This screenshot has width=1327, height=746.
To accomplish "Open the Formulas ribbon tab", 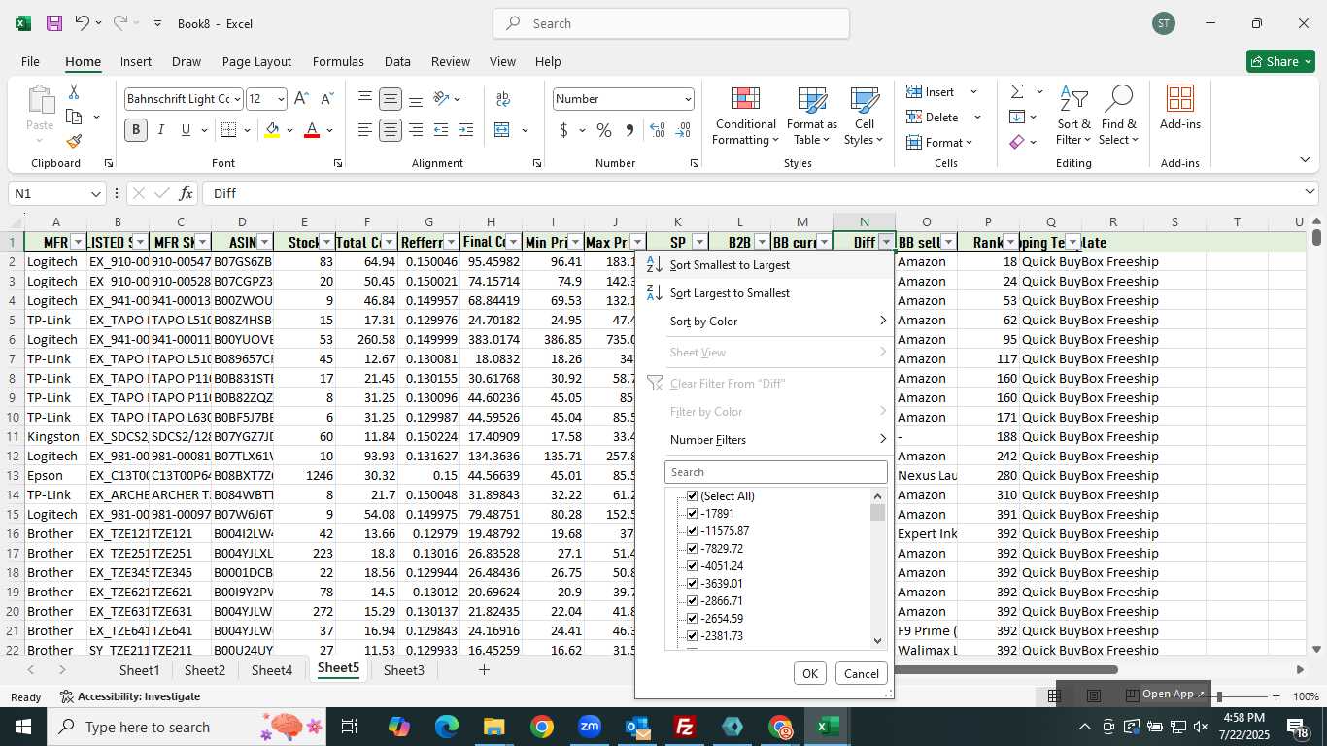I will click(338, 61).
